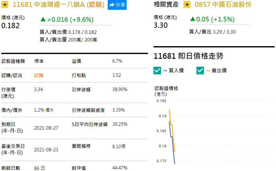The height and width of the screenshot is (171, 276).
Task: Click the orange 認購 value link
Action: coord(39,75)
